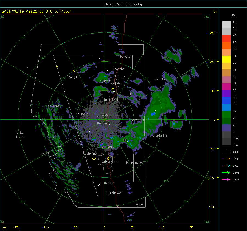Click the yellow radar site marker at map center
The height and width of the screenshot is (231, 247).
pyautogui.click(x=105, y=119)
